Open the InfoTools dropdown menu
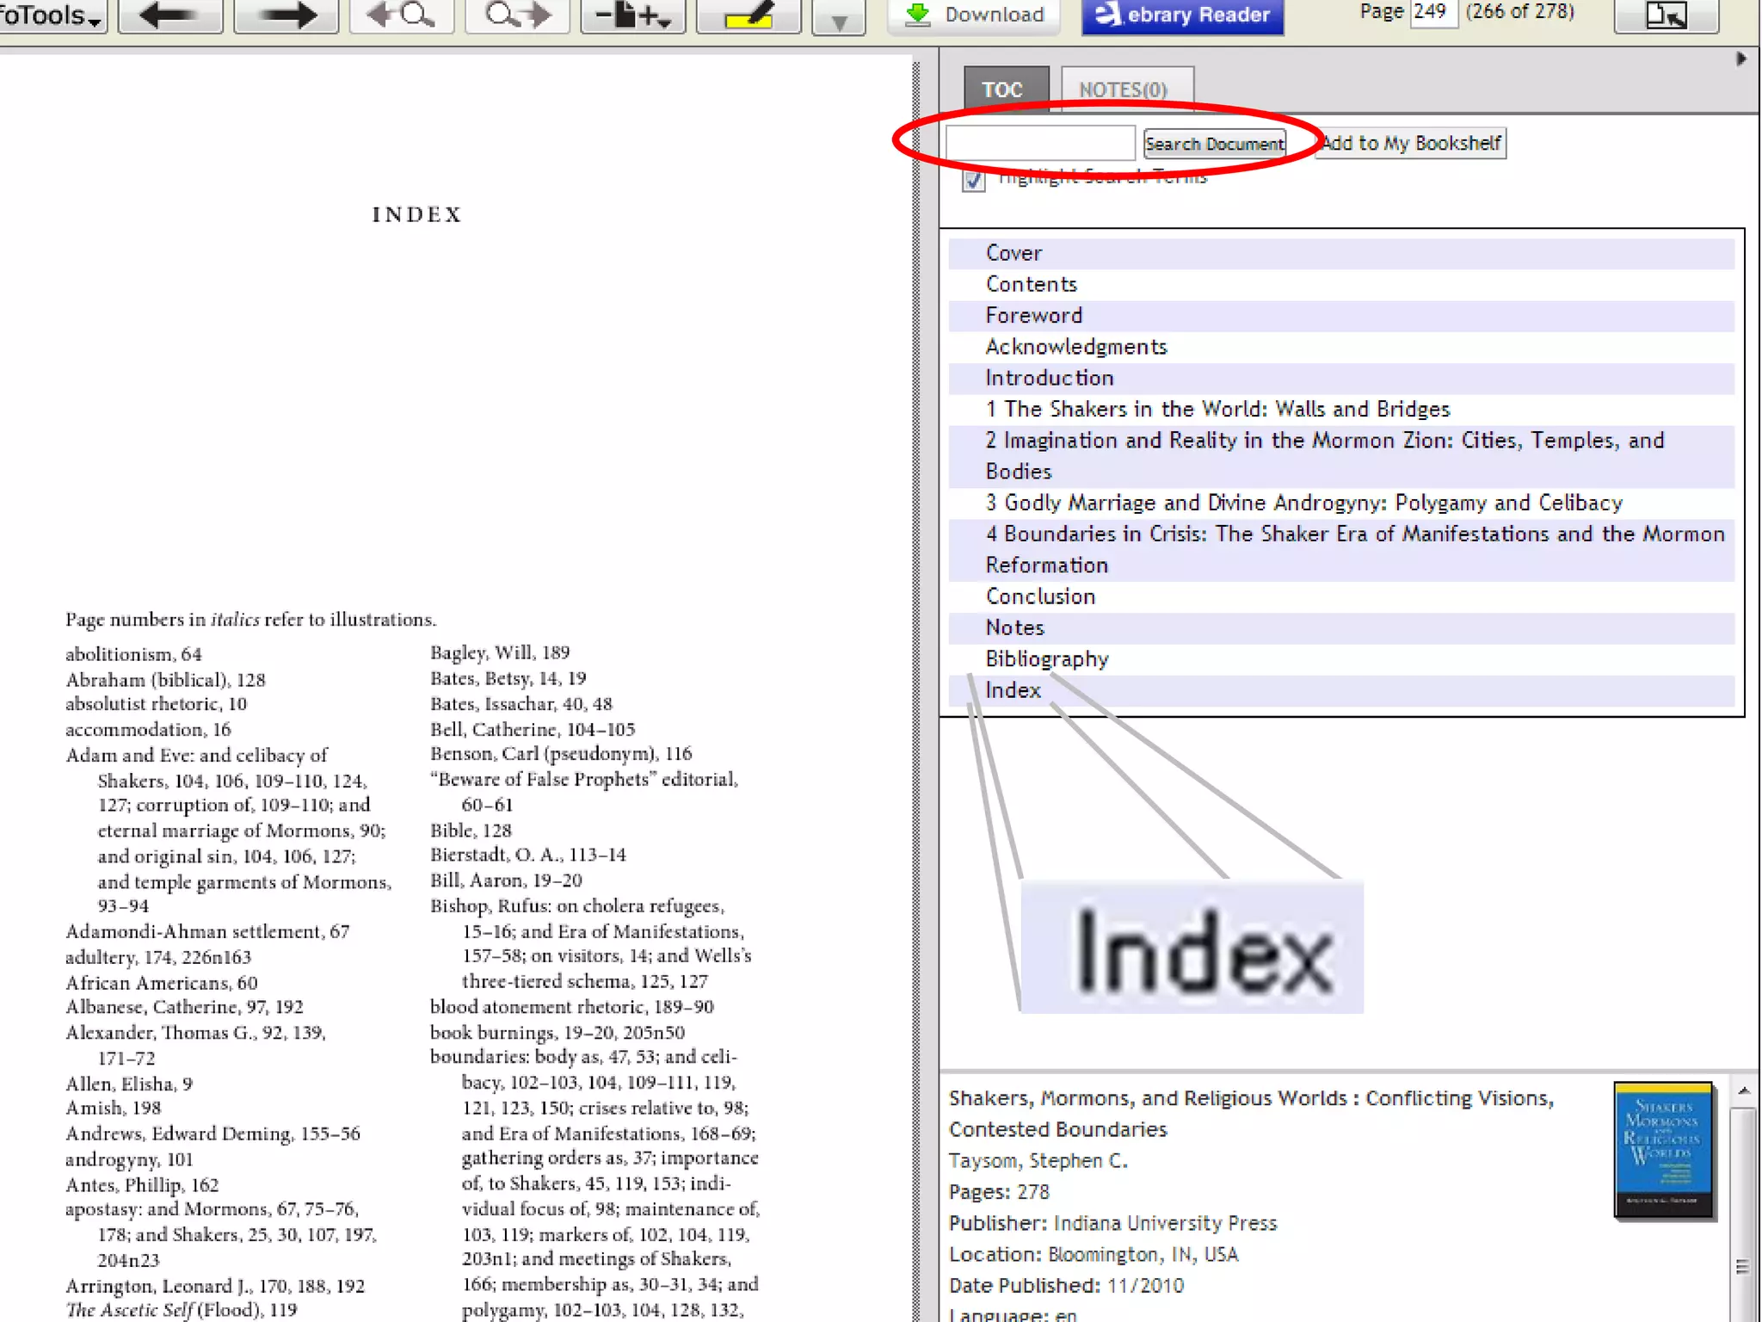 click(52, 15)
